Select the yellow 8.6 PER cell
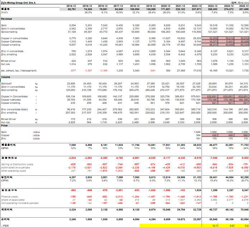Viewport: 250px width, 227px height. [x=232, y=226]
